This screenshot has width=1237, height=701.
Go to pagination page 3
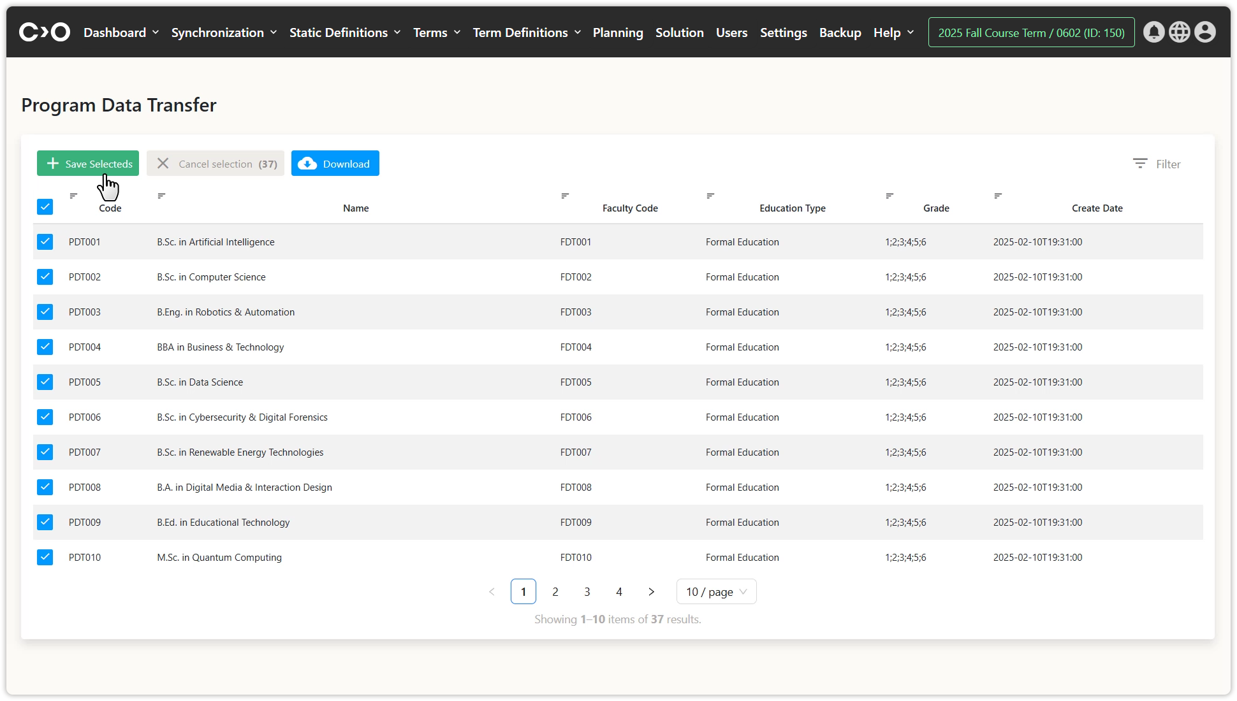(x=587, y=591)
